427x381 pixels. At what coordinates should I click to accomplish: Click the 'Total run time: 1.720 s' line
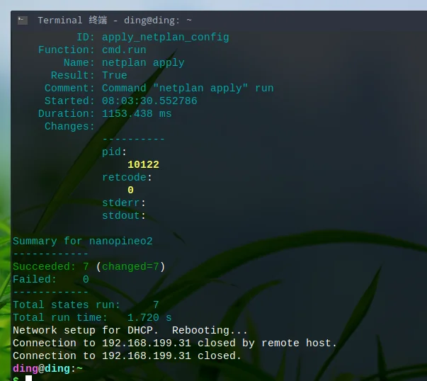tap(92, 317)
